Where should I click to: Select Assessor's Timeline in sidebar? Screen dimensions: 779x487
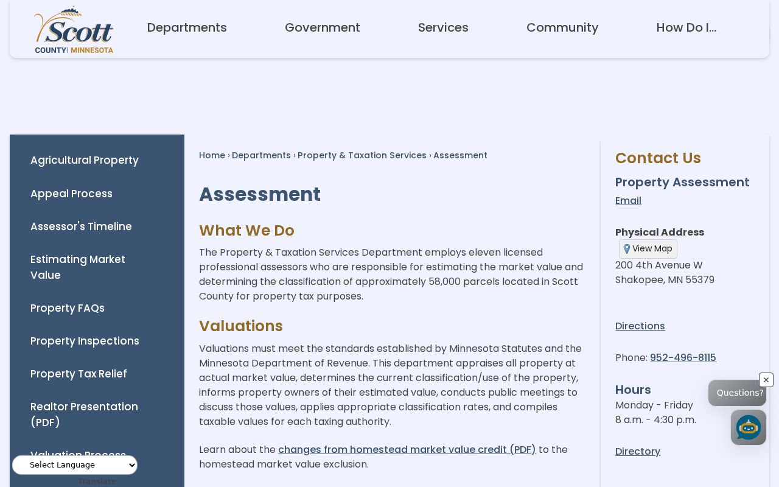point(81,226)
